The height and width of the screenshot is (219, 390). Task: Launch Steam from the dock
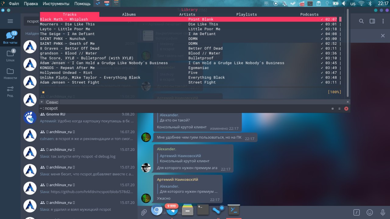coord(218,210)
